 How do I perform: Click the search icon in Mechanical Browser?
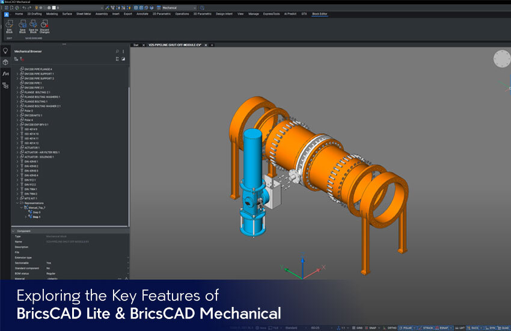click(117, 51)
